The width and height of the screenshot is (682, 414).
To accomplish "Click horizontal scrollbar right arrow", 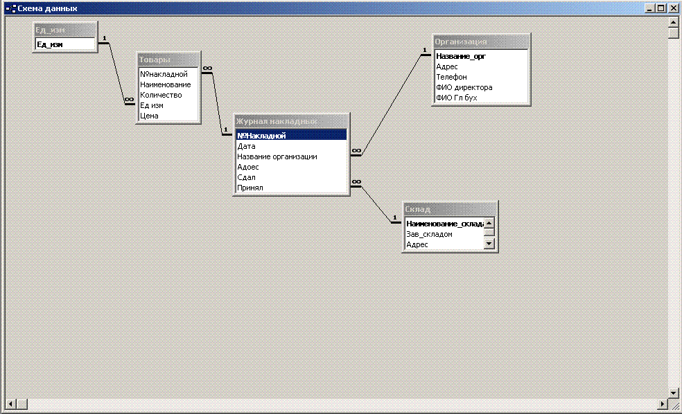I will [663, 404].
